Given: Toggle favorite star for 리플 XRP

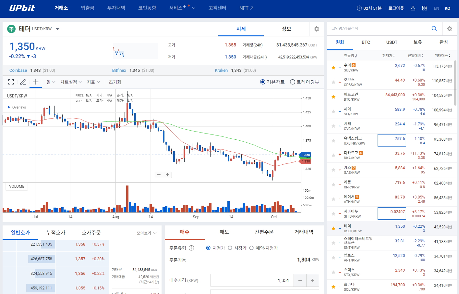Looking at the screenshot, I should pyautogui.click(x=333, y=185).
